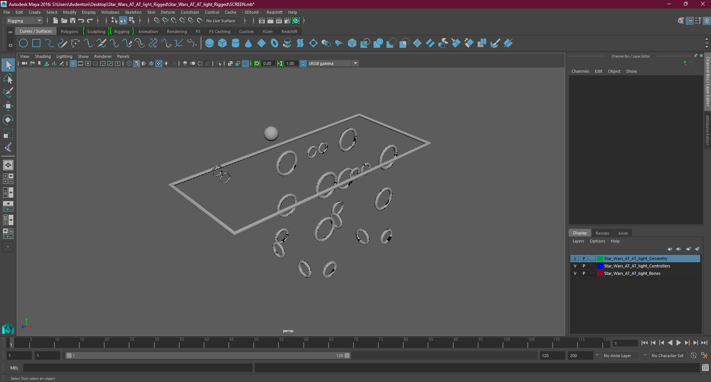Image resolution: width=711 pixels, height=382 pixels.
Task: Open the Render Settings icon
Action: [x=287, y=21]
